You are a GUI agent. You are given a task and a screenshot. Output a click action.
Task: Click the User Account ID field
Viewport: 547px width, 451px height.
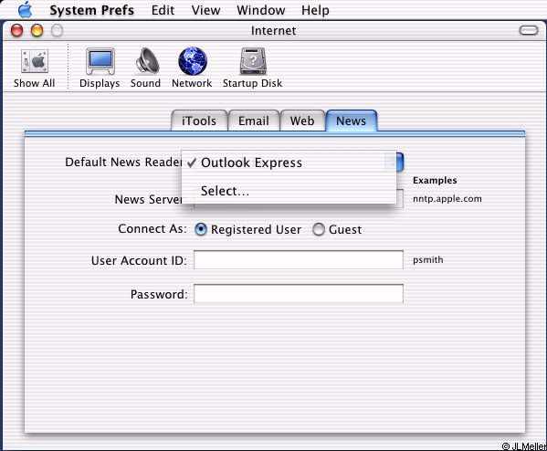coord(299,260)
